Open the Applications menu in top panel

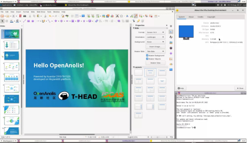(6, 5)
